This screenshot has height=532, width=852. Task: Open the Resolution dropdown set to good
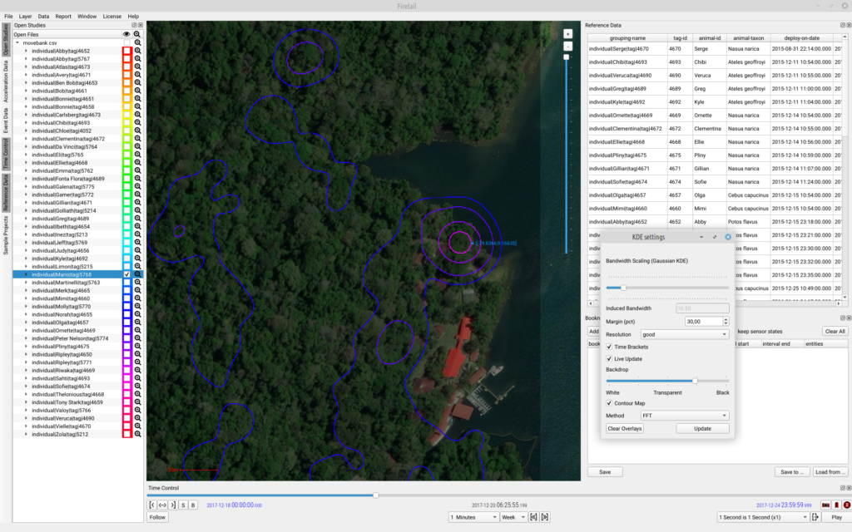pos(685,334)
